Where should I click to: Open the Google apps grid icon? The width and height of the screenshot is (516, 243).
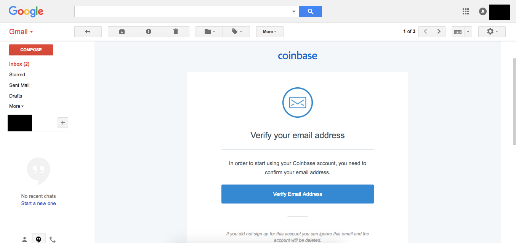coord(465,11)
